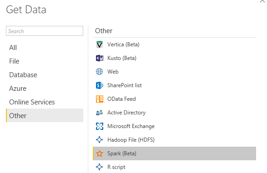This screenshot has height=173, width=267.
Task: Click the Spark star icon
Action: click(100, 153)
